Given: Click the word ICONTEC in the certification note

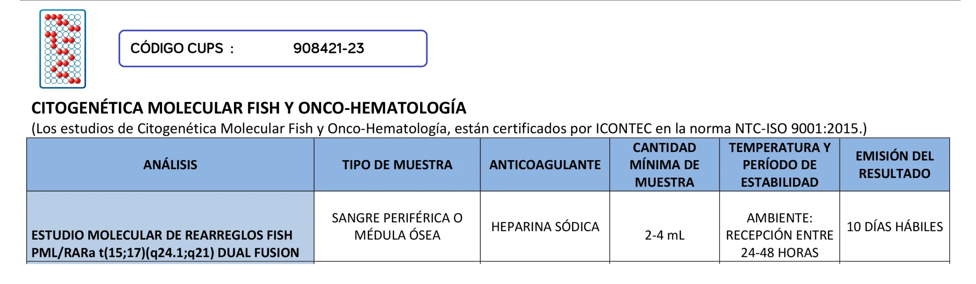Looking at the screenshot, I should coord(623,128).
